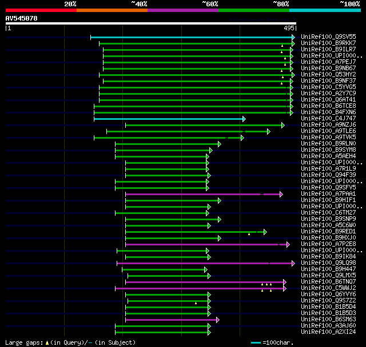Image resolution: width=366 pixels, height=347 pixels.
Task: Click the UniRef100_B1B5D3 label
Action: coord(328,313)
